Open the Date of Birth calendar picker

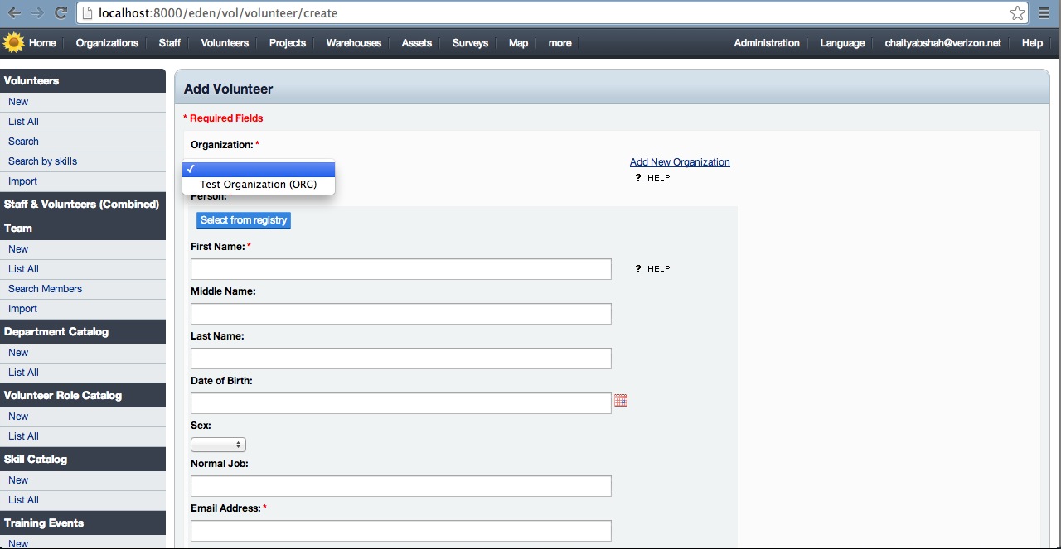621,401
